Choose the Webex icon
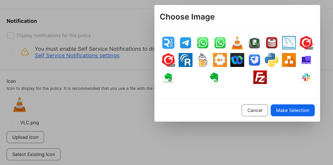 click(x=237, y=60)
